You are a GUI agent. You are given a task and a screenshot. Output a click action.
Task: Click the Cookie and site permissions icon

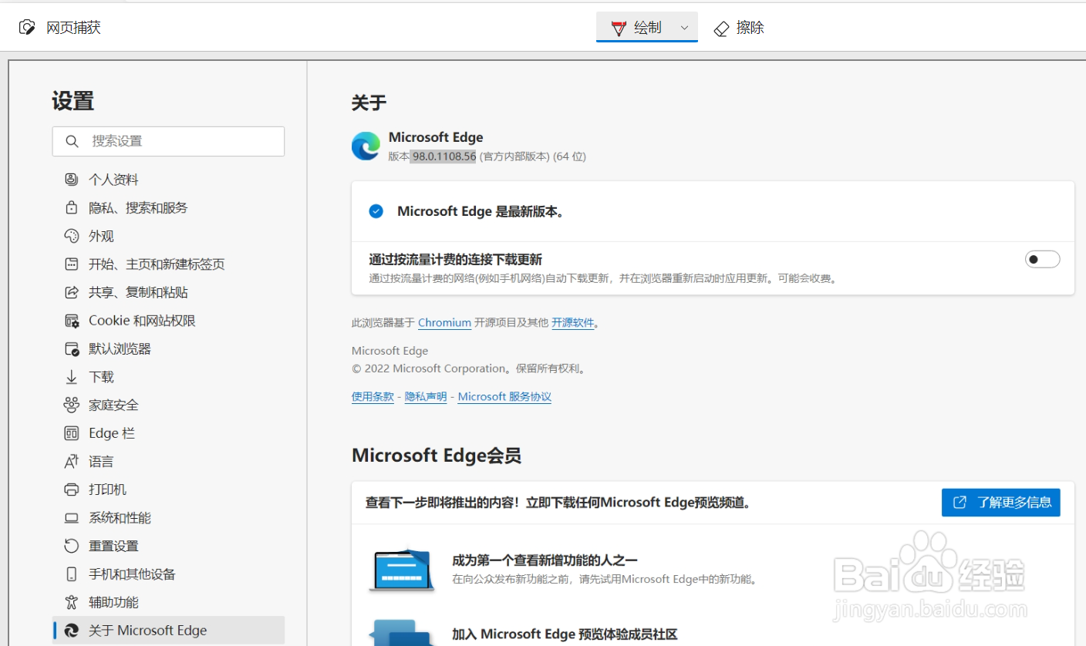72,321
